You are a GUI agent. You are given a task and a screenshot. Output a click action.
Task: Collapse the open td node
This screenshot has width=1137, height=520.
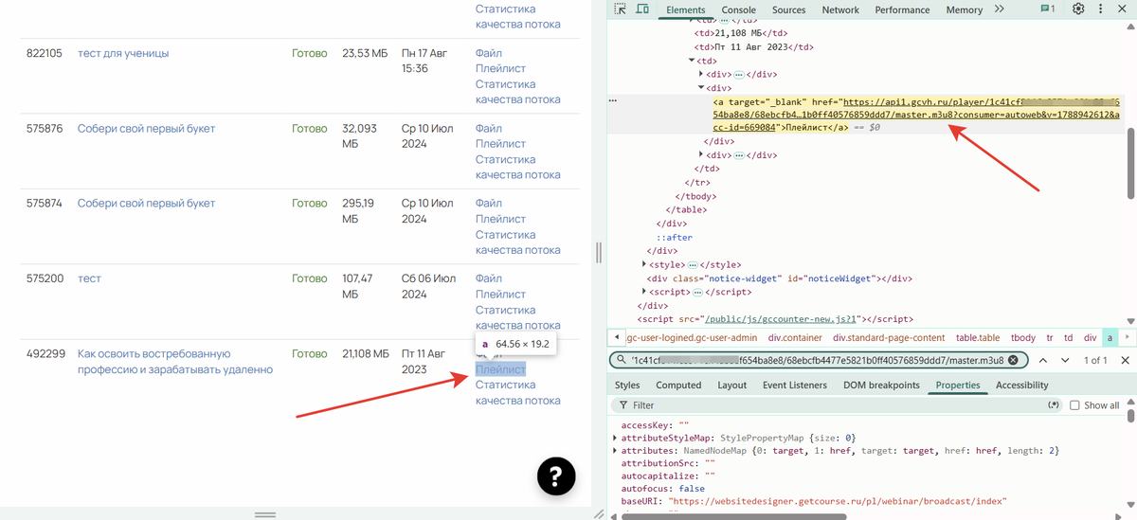pyautogui.click(x=692, y=61)
